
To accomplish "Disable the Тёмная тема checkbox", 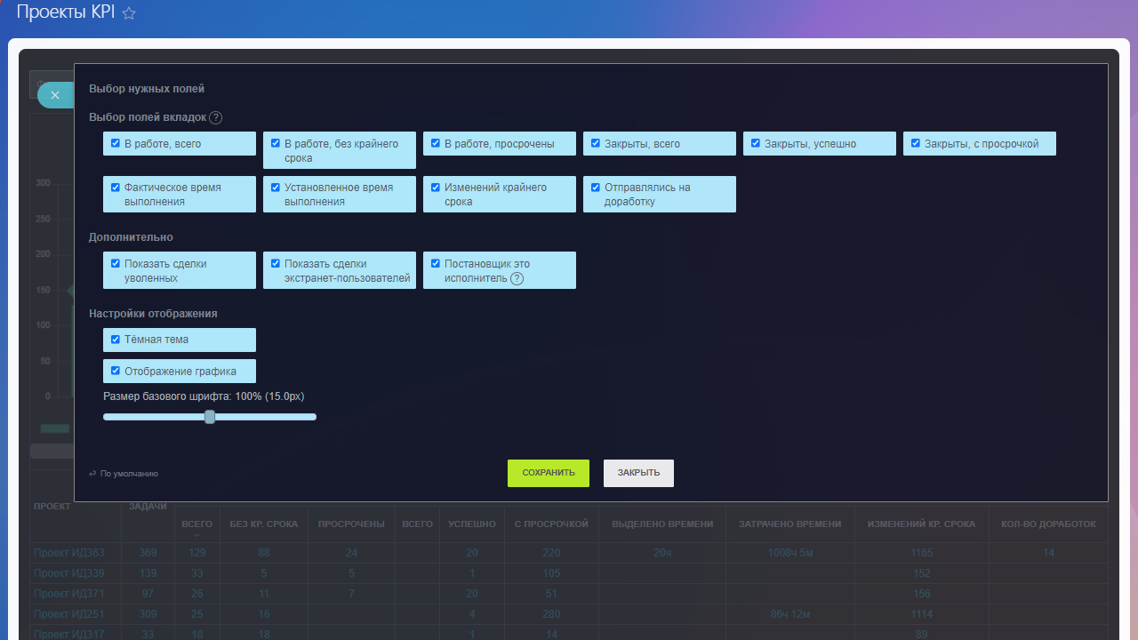I will click(116, 340).
